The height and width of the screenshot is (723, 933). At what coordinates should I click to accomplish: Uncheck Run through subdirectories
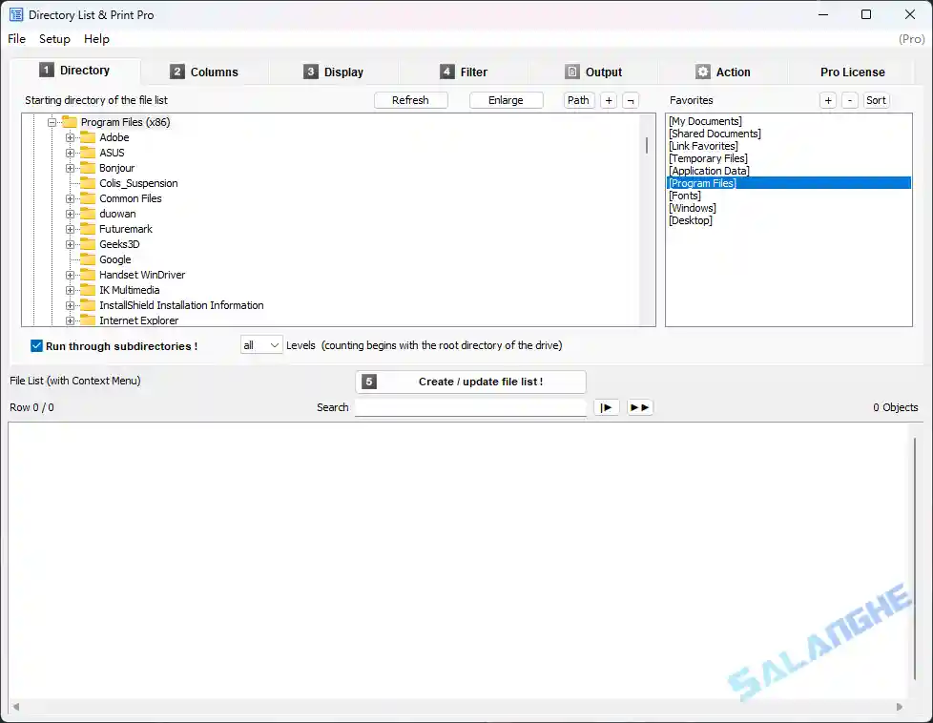click(36, 345)
